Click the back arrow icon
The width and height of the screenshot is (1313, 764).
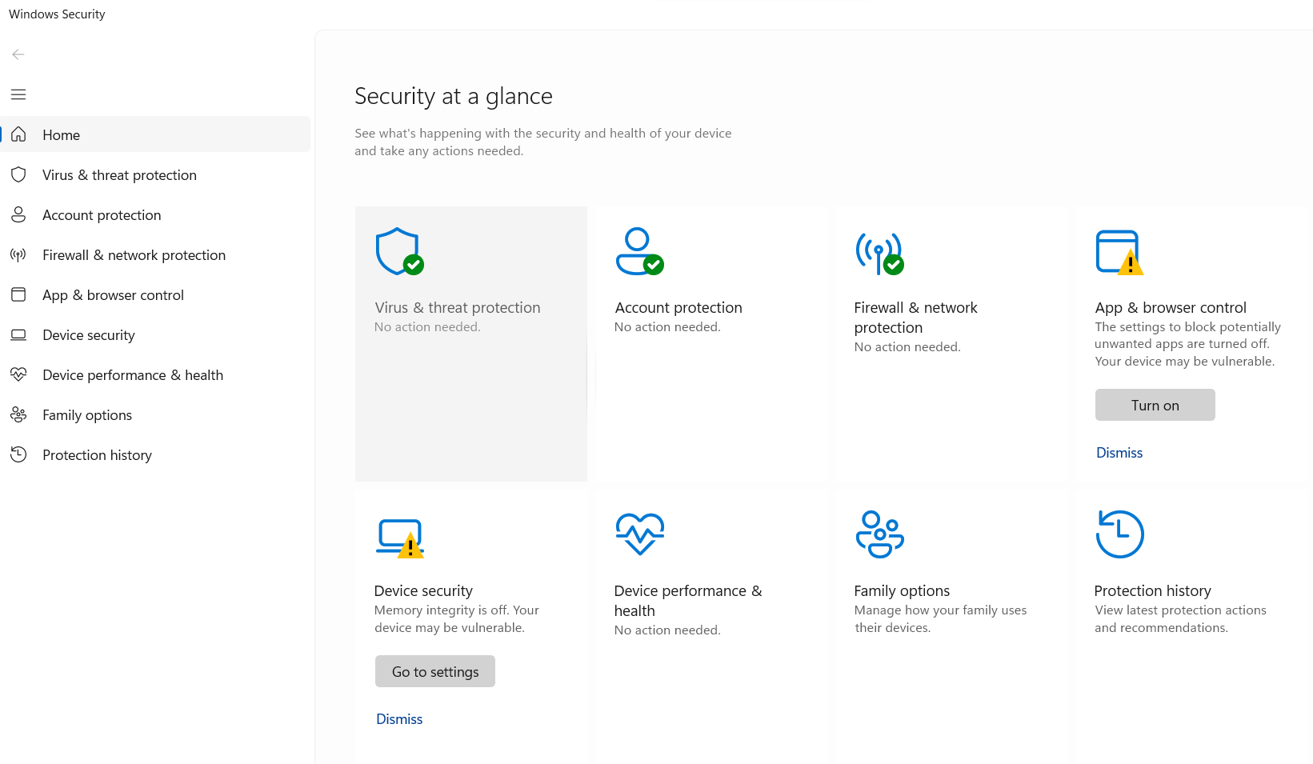tap(18, 54)
